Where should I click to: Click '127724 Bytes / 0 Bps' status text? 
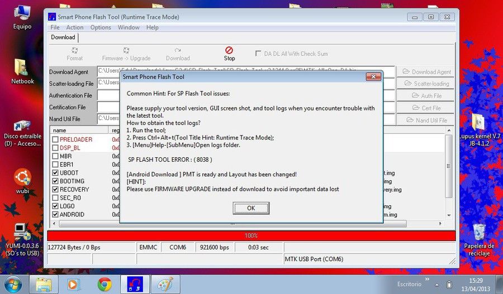point(74,247)
